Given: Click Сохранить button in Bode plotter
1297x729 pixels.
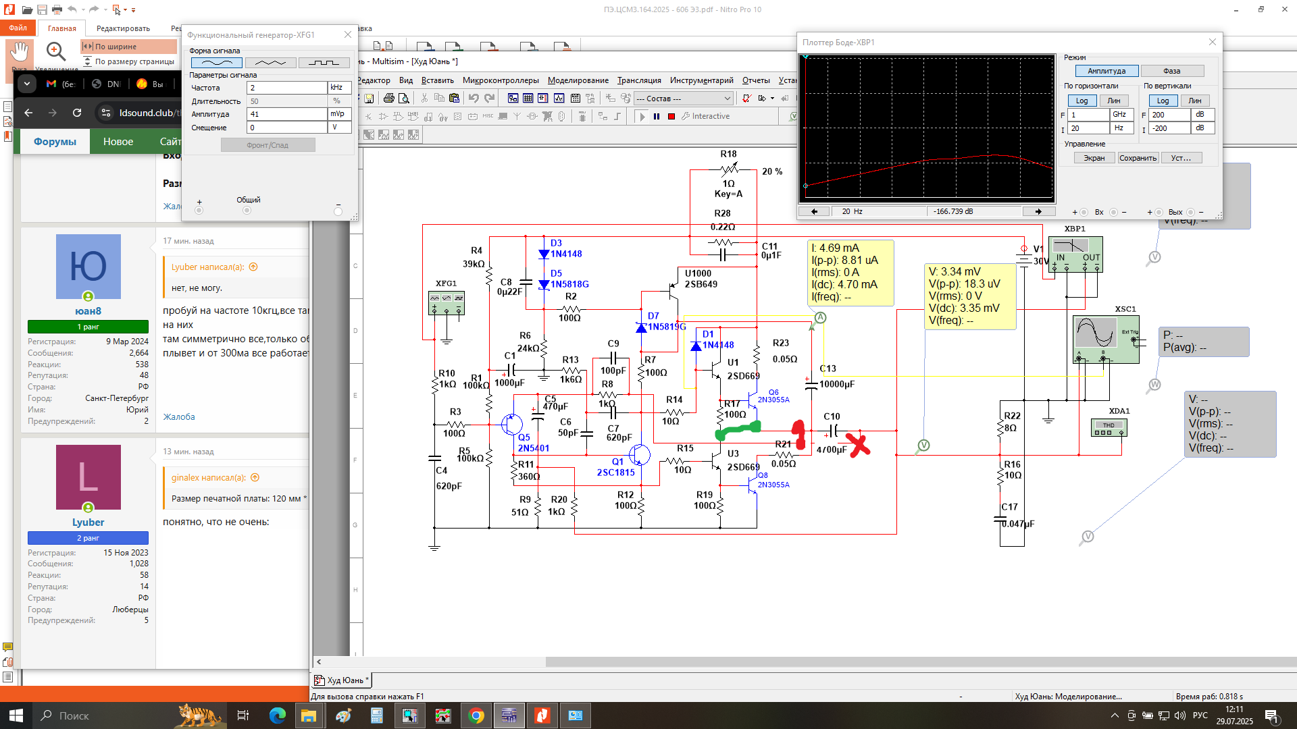Looking at the screenshot, I should (1138, 158).
